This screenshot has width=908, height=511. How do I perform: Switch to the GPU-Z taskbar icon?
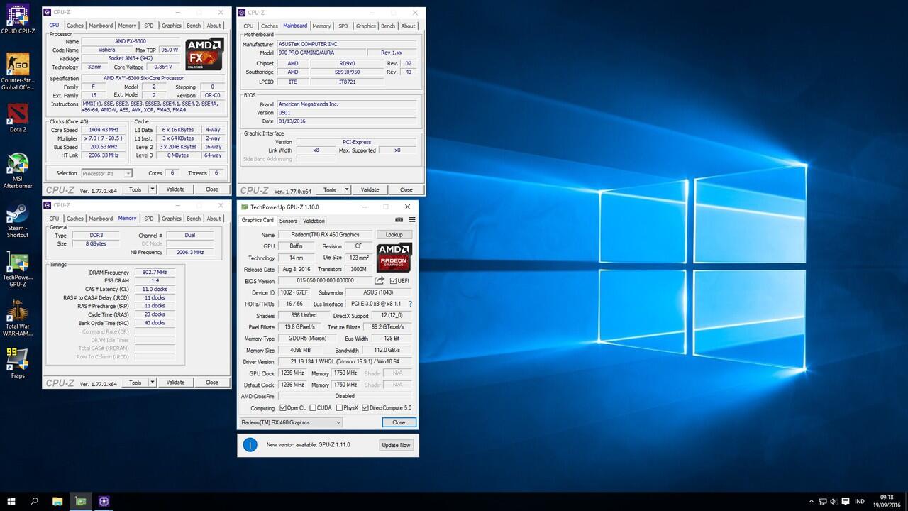81,501
